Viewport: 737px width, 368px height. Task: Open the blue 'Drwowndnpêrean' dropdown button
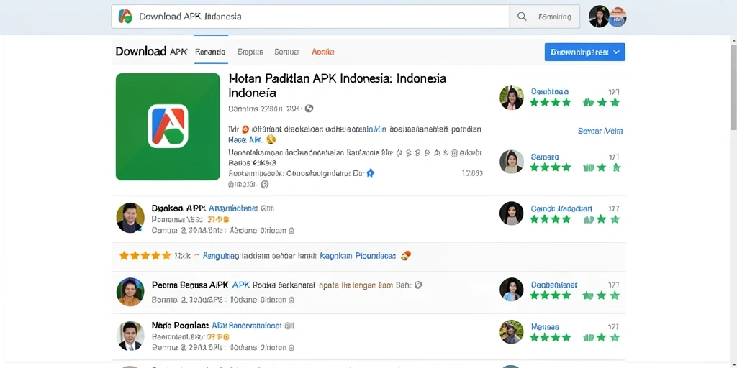[584, 52]
